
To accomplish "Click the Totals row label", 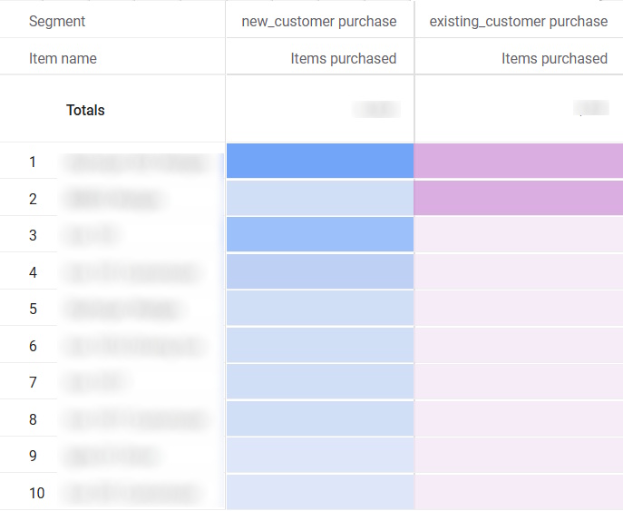I will (85, 110).
